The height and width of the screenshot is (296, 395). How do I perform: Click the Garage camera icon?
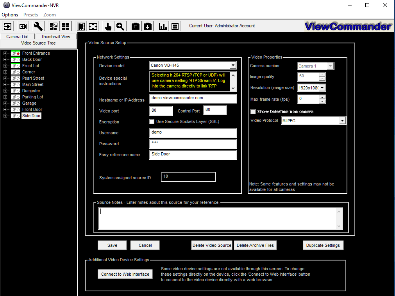(x=16, y=103)
